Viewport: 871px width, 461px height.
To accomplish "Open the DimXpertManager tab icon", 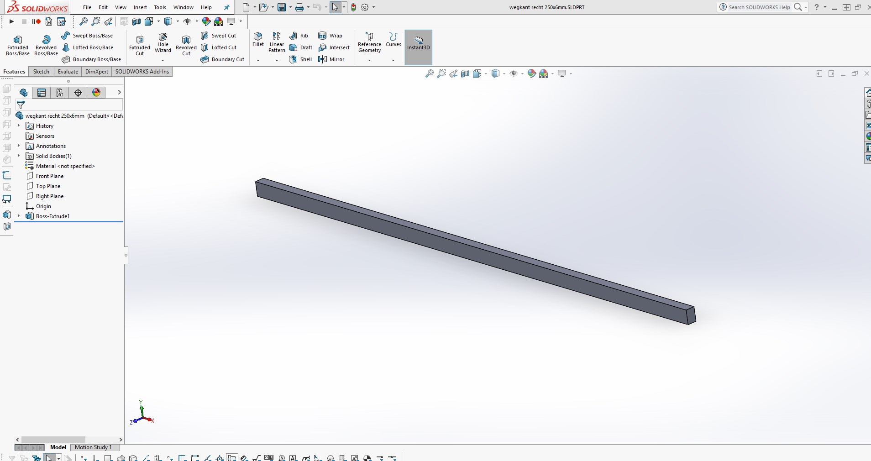I will click(78, 93).
